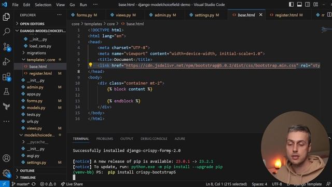Switch to the Problems panel tab
Viewport: 332px width, 187px height.
click(105, 139)
